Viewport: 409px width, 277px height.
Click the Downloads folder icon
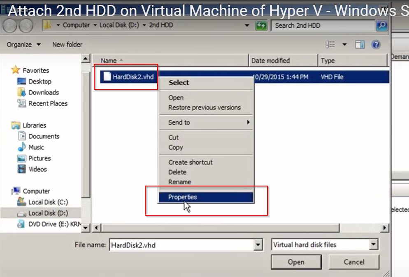[x=21, y=92]
